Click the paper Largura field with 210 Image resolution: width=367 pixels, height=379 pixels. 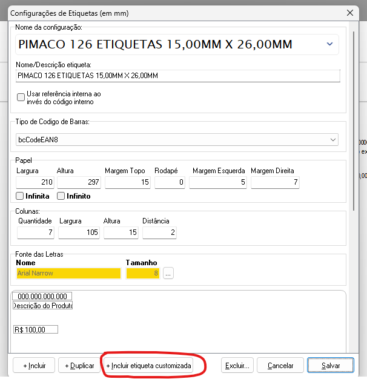pyautogui.click(x=35, y=183)
